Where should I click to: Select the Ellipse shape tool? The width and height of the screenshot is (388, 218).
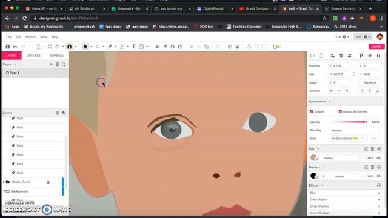(x=98, y=47)
